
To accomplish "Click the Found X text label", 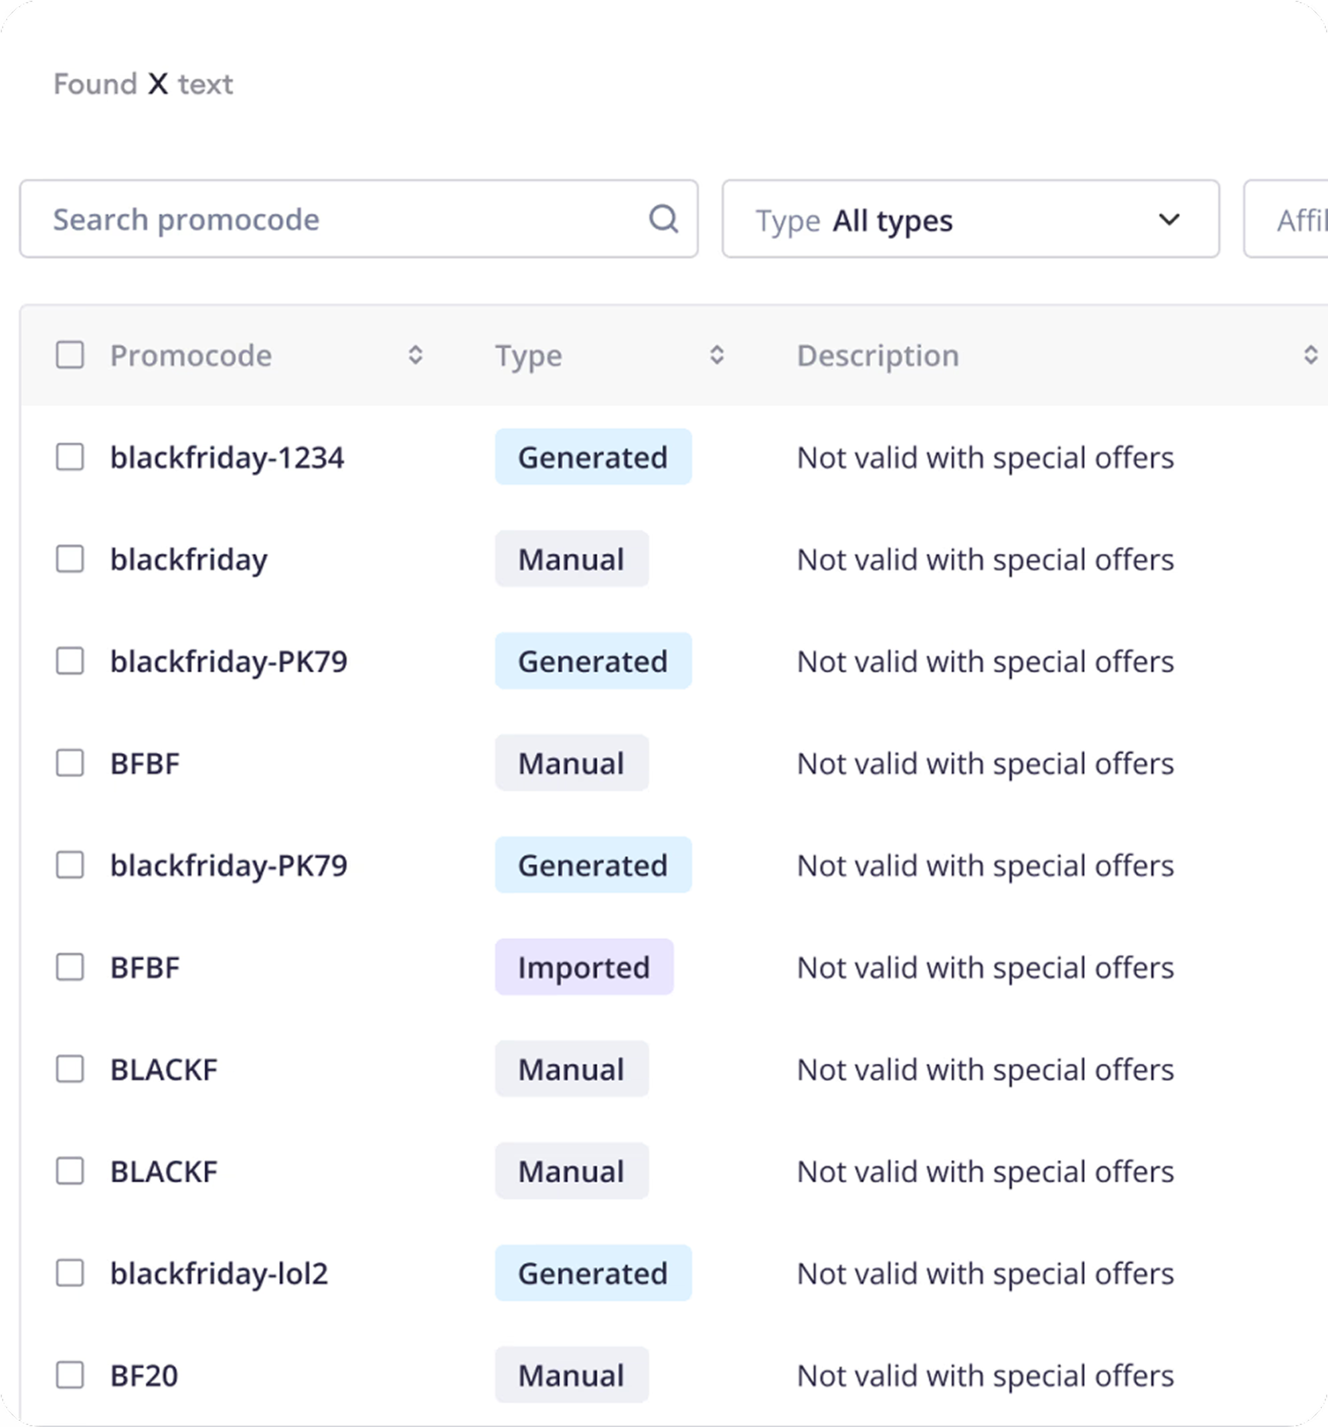I will pos(143,84).
